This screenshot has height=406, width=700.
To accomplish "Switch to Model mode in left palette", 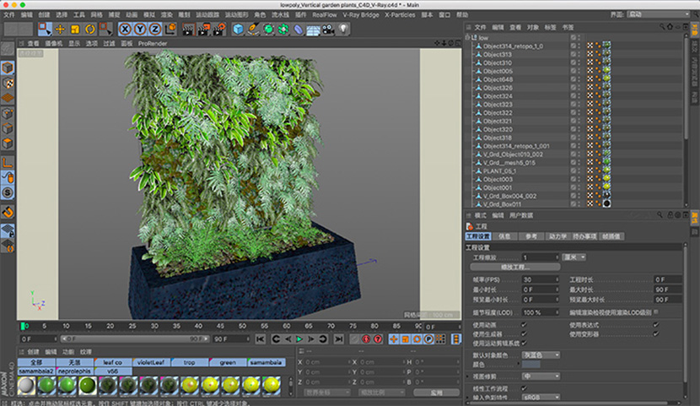I will coord(8,68).
